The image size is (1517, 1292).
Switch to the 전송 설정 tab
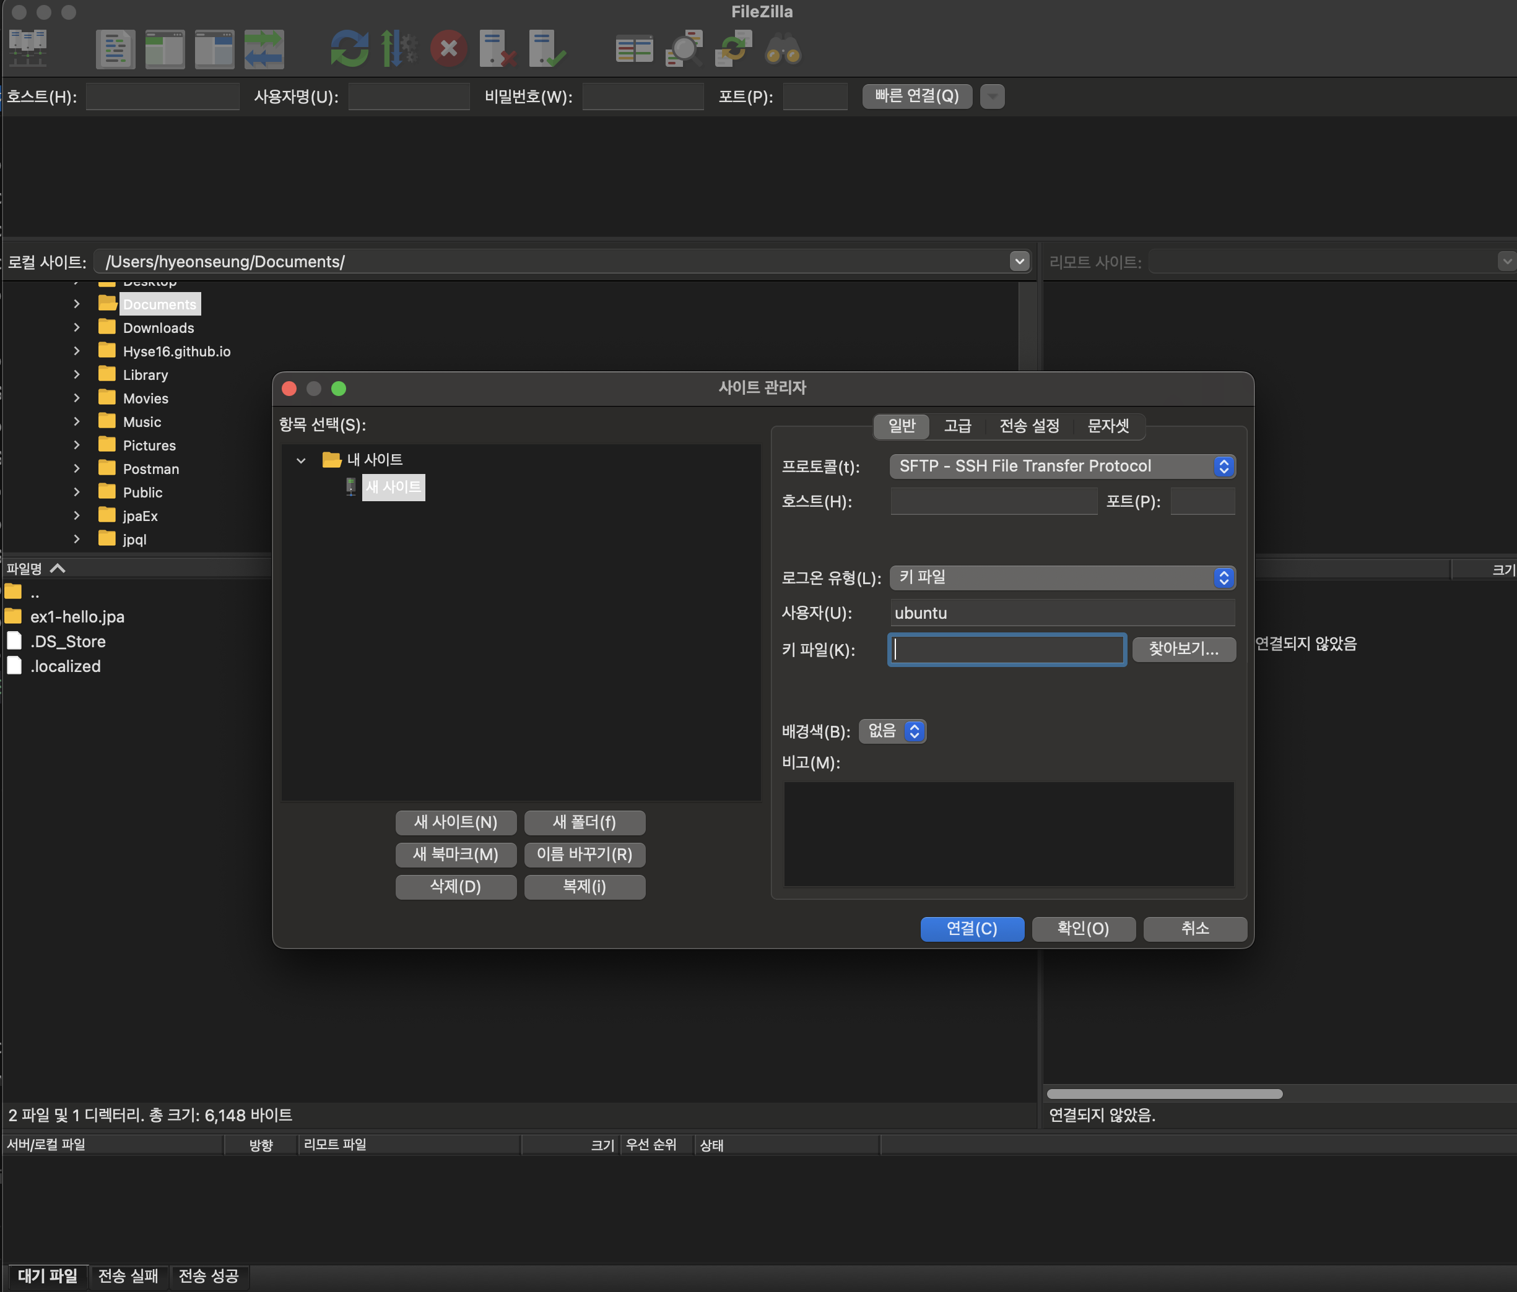[x=1029, y=426]
